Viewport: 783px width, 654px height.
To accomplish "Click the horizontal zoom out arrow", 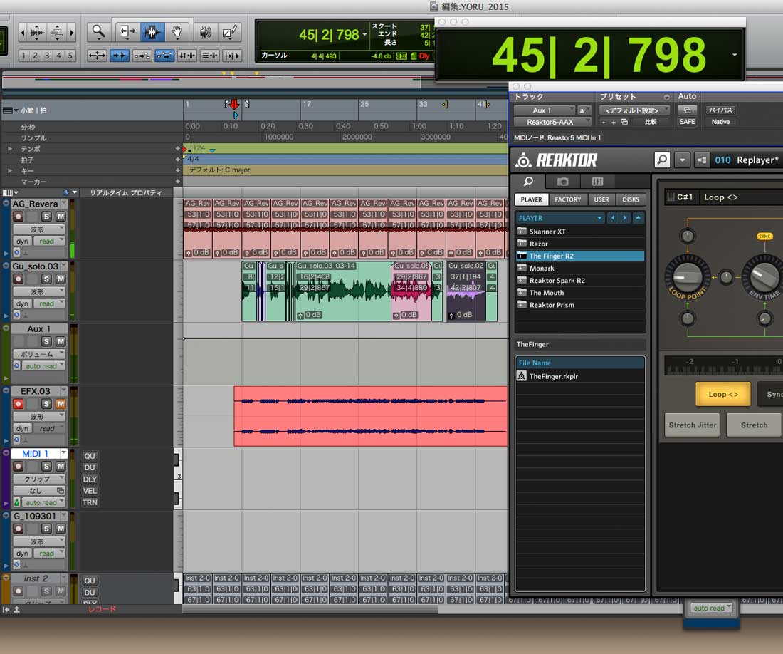I will point(23,33).
